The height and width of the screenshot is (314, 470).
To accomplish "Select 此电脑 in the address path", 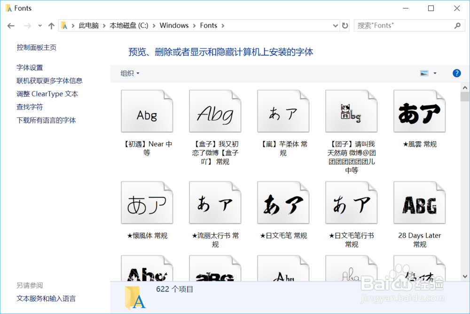I will click(x=89, y=25).
